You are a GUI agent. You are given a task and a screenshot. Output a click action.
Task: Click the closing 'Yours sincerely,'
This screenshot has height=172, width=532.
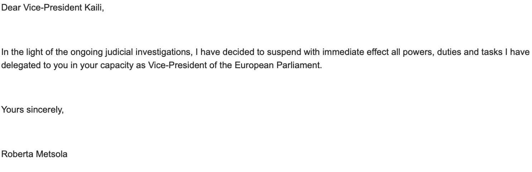[33, 110]
